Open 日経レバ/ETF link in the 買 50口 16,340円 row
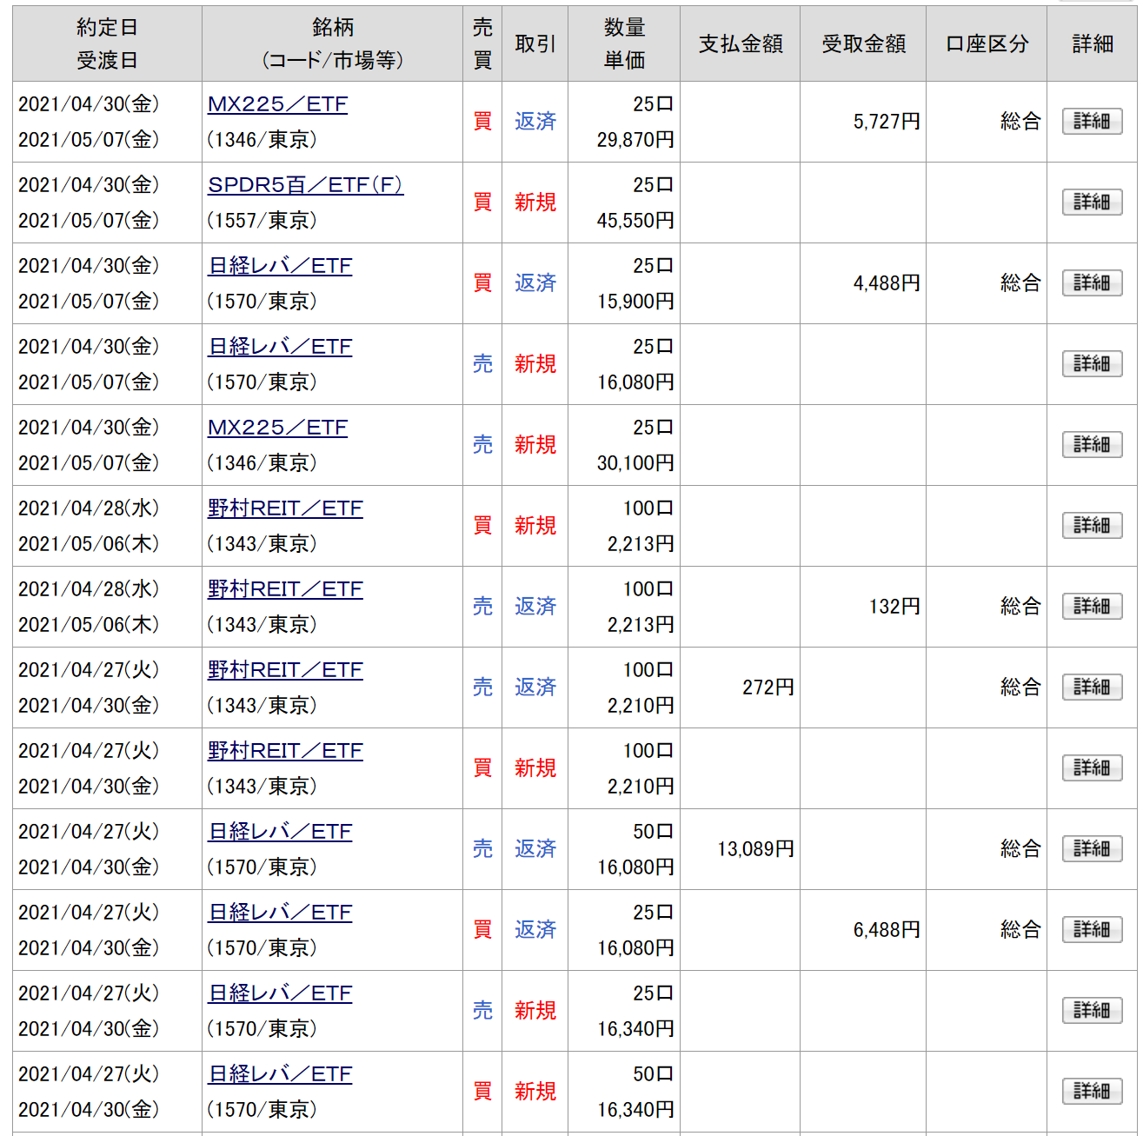 [280, 1074]
